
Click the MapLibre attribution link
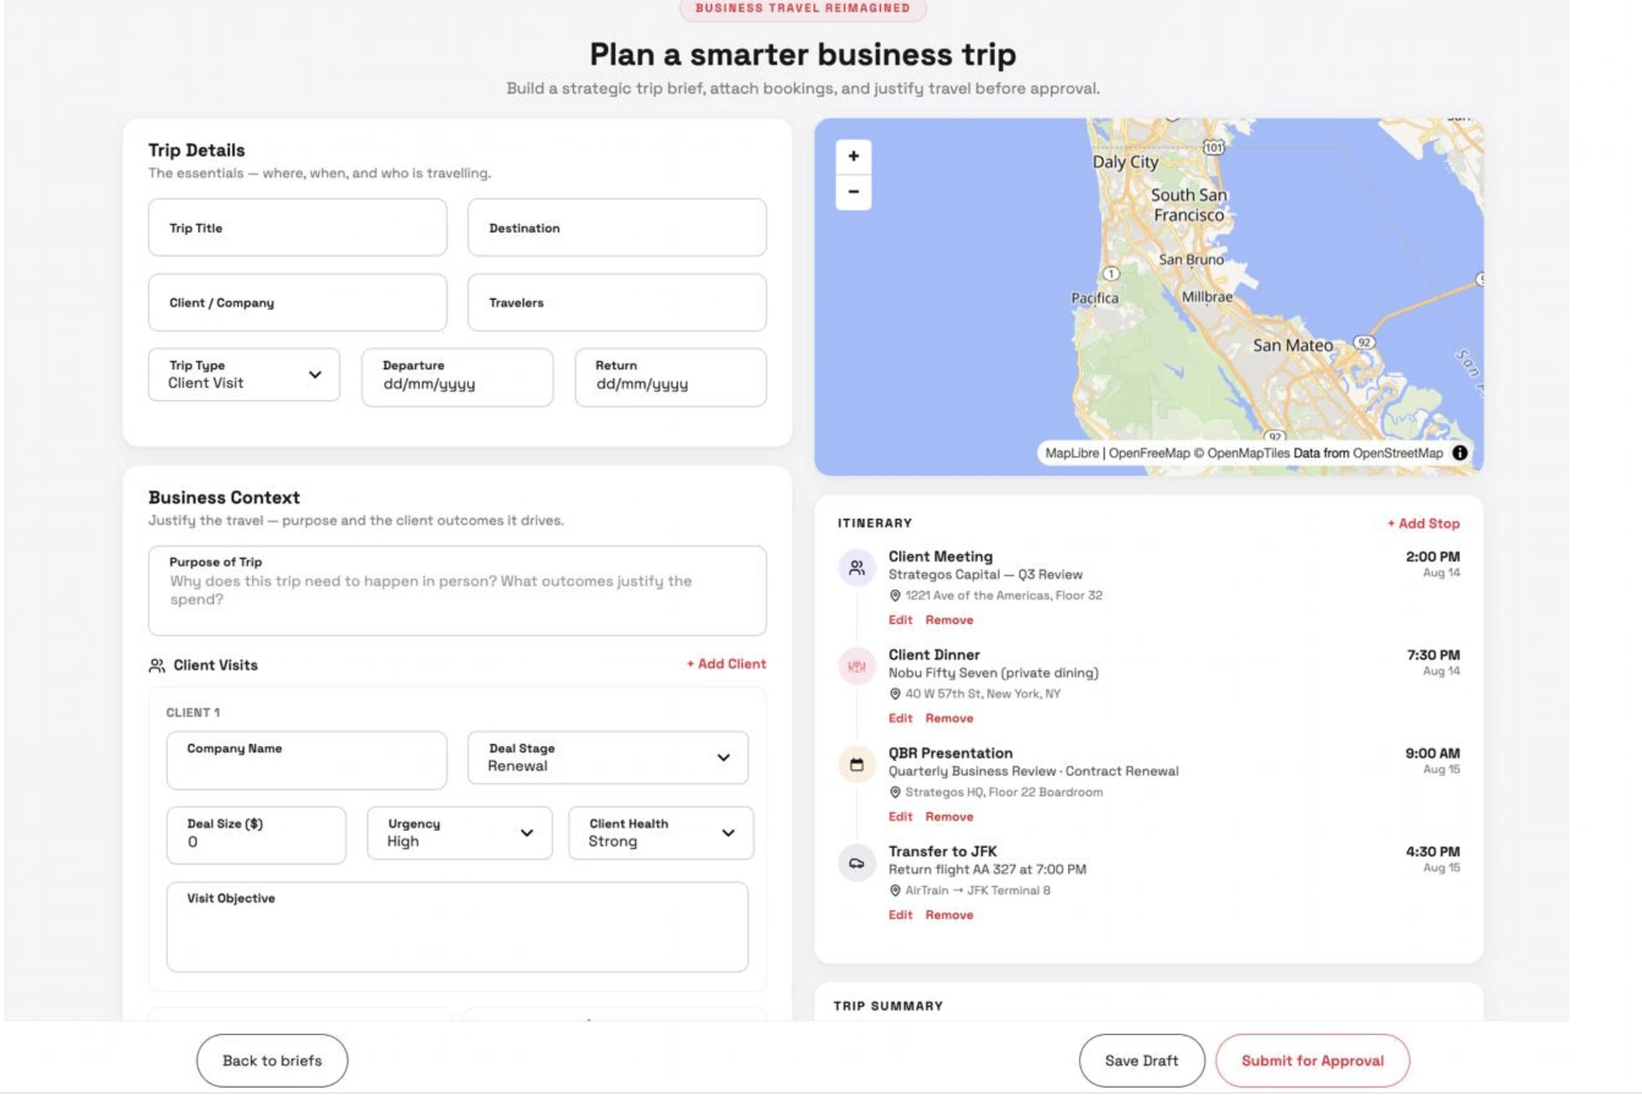(1071, 453)
